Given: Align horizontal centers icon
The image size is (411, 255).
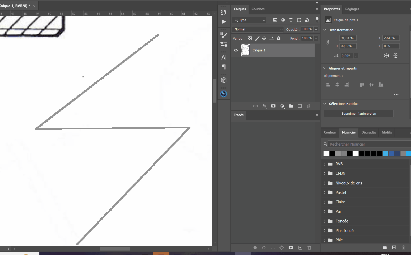Looking at the screenshot, I should tap(337, 84).
